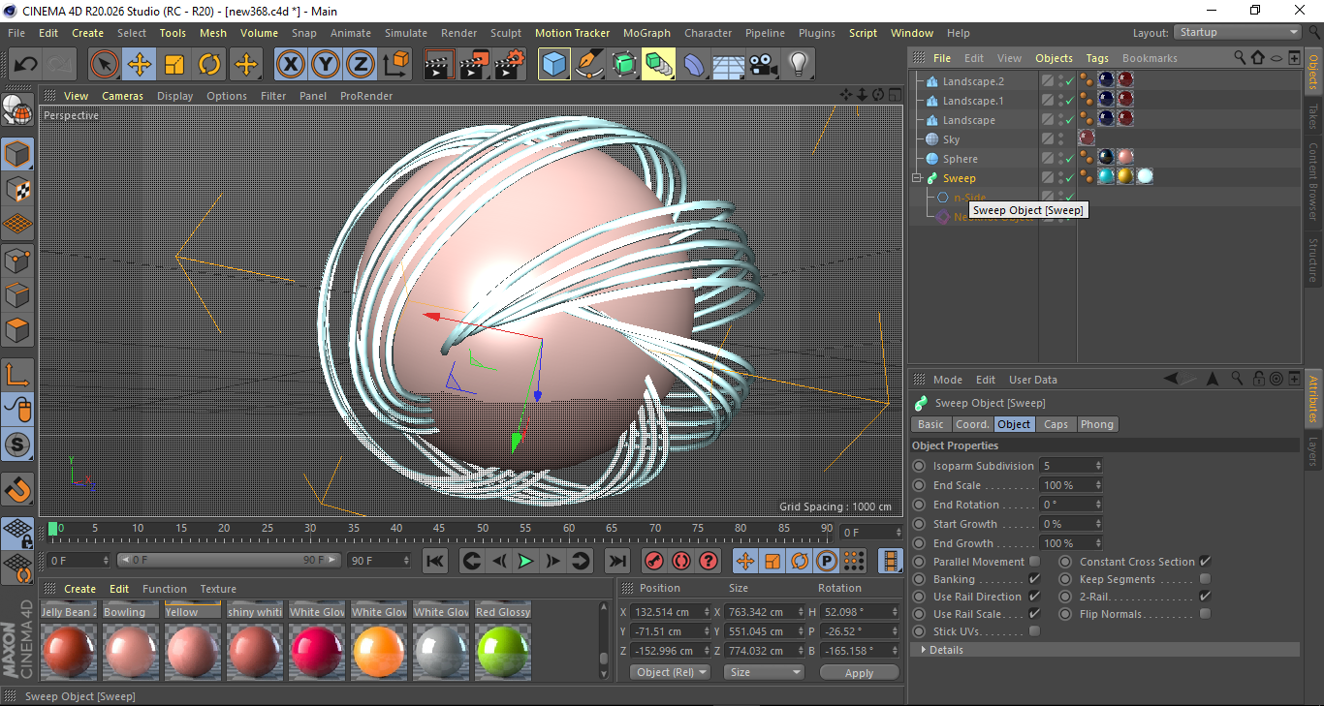Open Edit Render Settings icon

(x=510, y=65)
